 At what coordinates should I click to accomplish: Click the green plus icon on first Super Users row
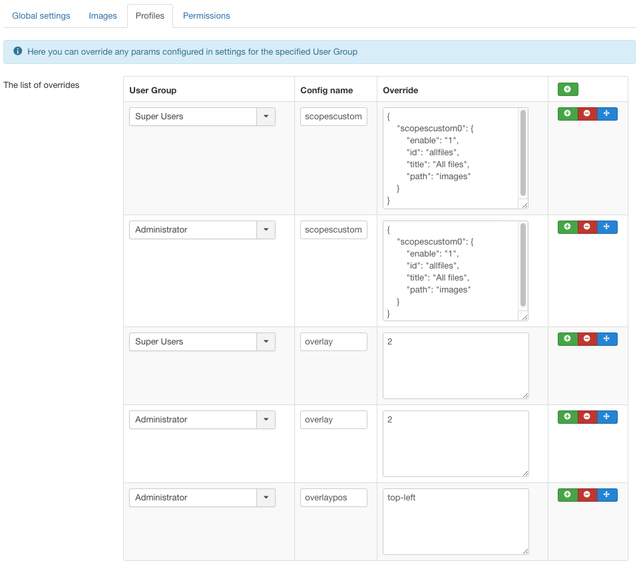pos(567,113)
